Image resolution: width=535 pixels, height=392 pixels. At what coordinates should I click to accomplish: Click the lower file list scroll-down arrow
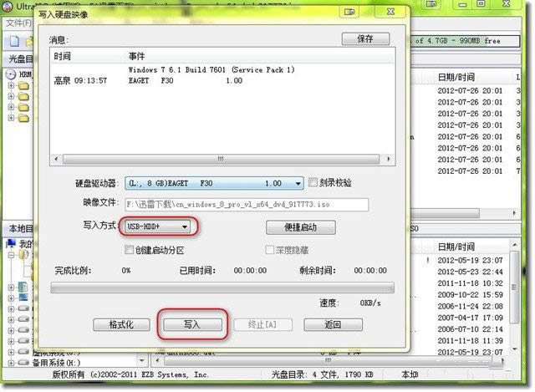coord(515,349)
